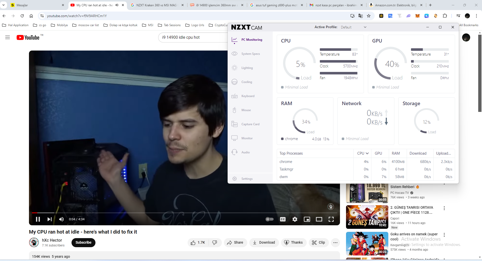Image resolution: width=482 pixels, height=261 pixels.
Task: Enter fullscreen on YouTube player
Action: click(x=331, y=219)
